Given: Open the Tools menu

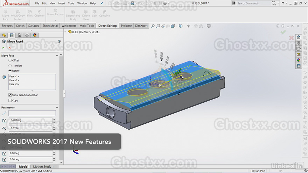Looking at the screenshot, I should point(71,3).
